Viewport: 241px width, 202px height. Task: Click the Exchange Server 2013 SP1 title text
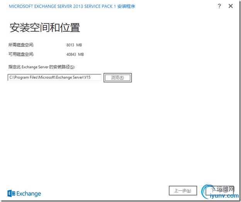coord(72,7)
